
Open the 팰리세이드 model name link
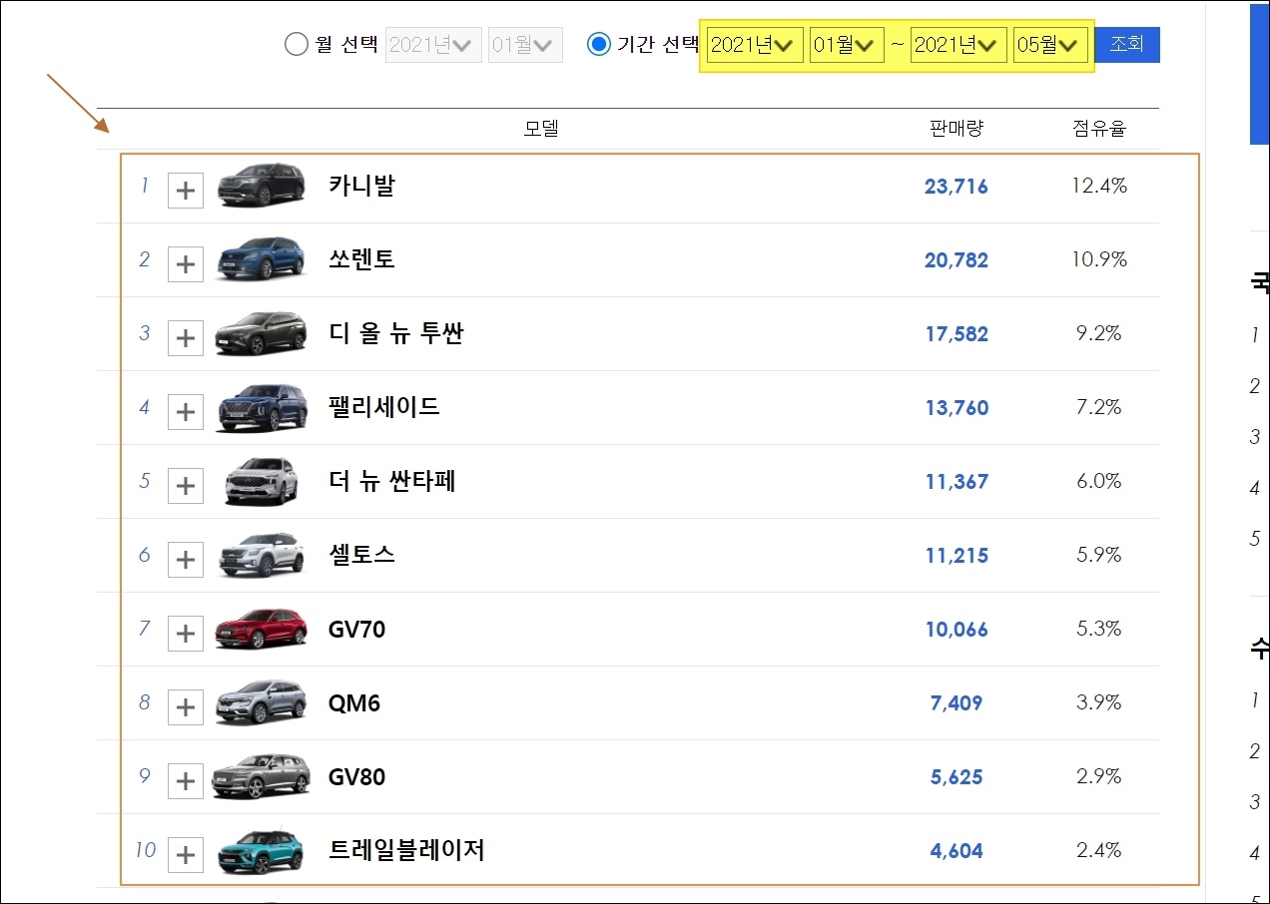pyautogui.click(x=384, y=407)
